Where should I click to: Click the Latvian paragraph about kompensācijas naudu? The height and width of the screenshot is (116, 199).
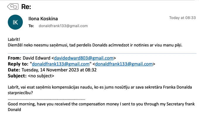click(x=100, y=90)
